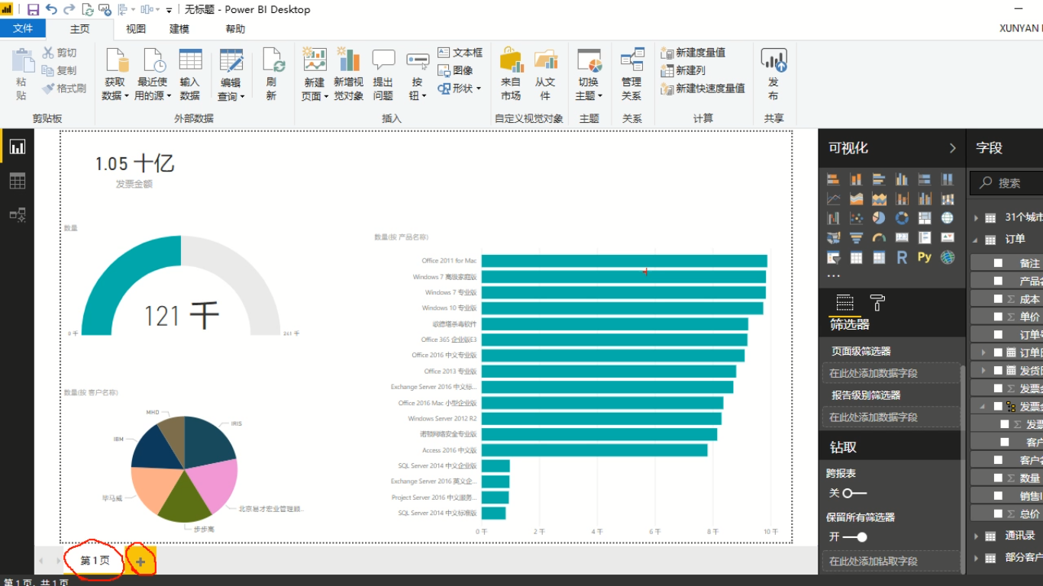The image size is (1043, 586).
Task: Turn on the 跨报表 drillthrough toggle
Action: click(x=854, y=493)
